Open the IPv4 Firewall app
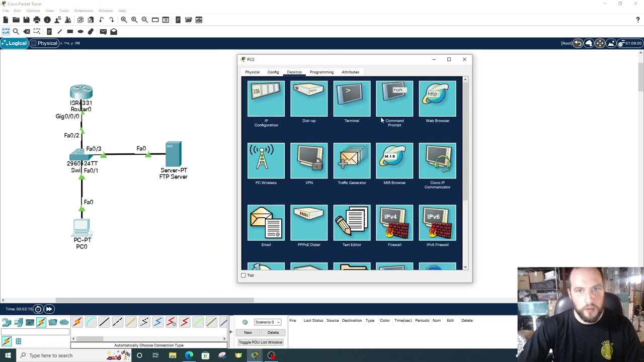The image size is (644, 362). pos(394,223)
